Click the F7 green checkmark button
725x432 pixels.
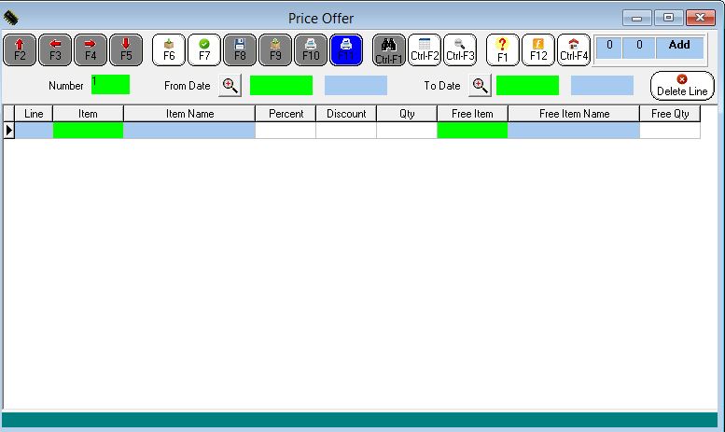click(x=204, y=49)
